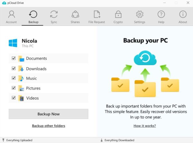Click the Everything Uploaded status indicator

pyautogui.click(x=19, y=140)
